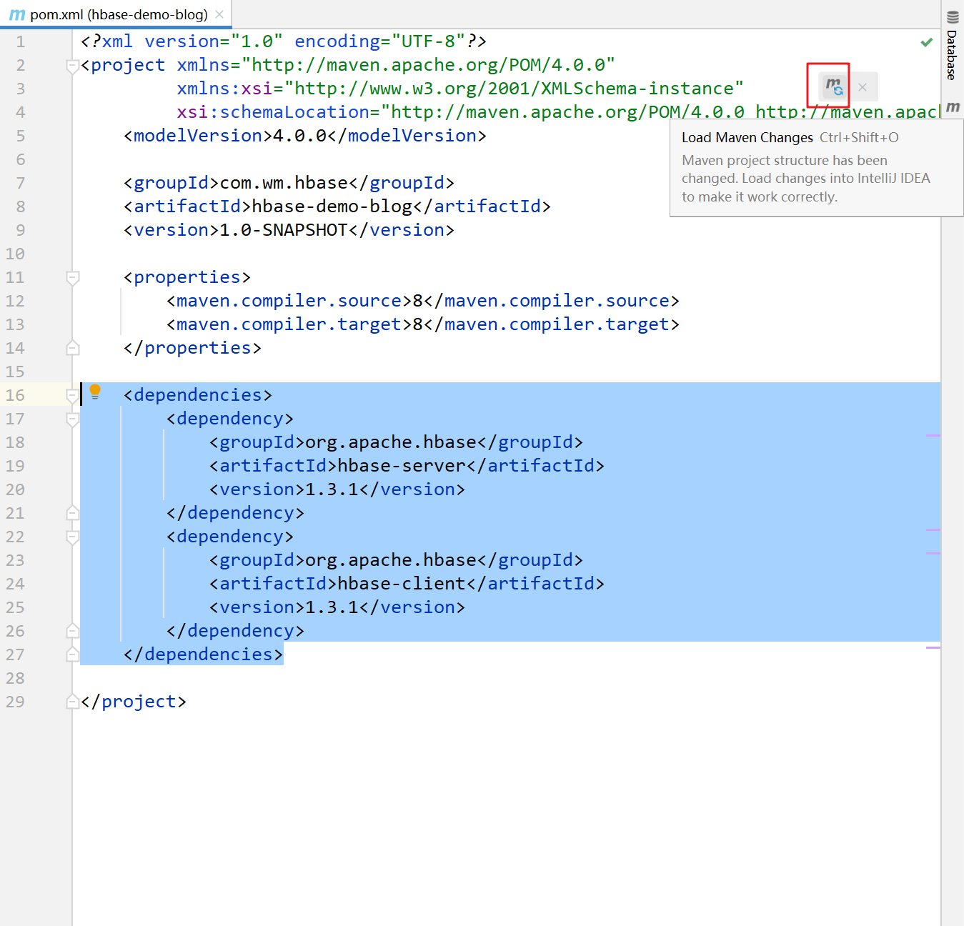
Task: Click fold end marker at line 27
Action: coord(72,654)
